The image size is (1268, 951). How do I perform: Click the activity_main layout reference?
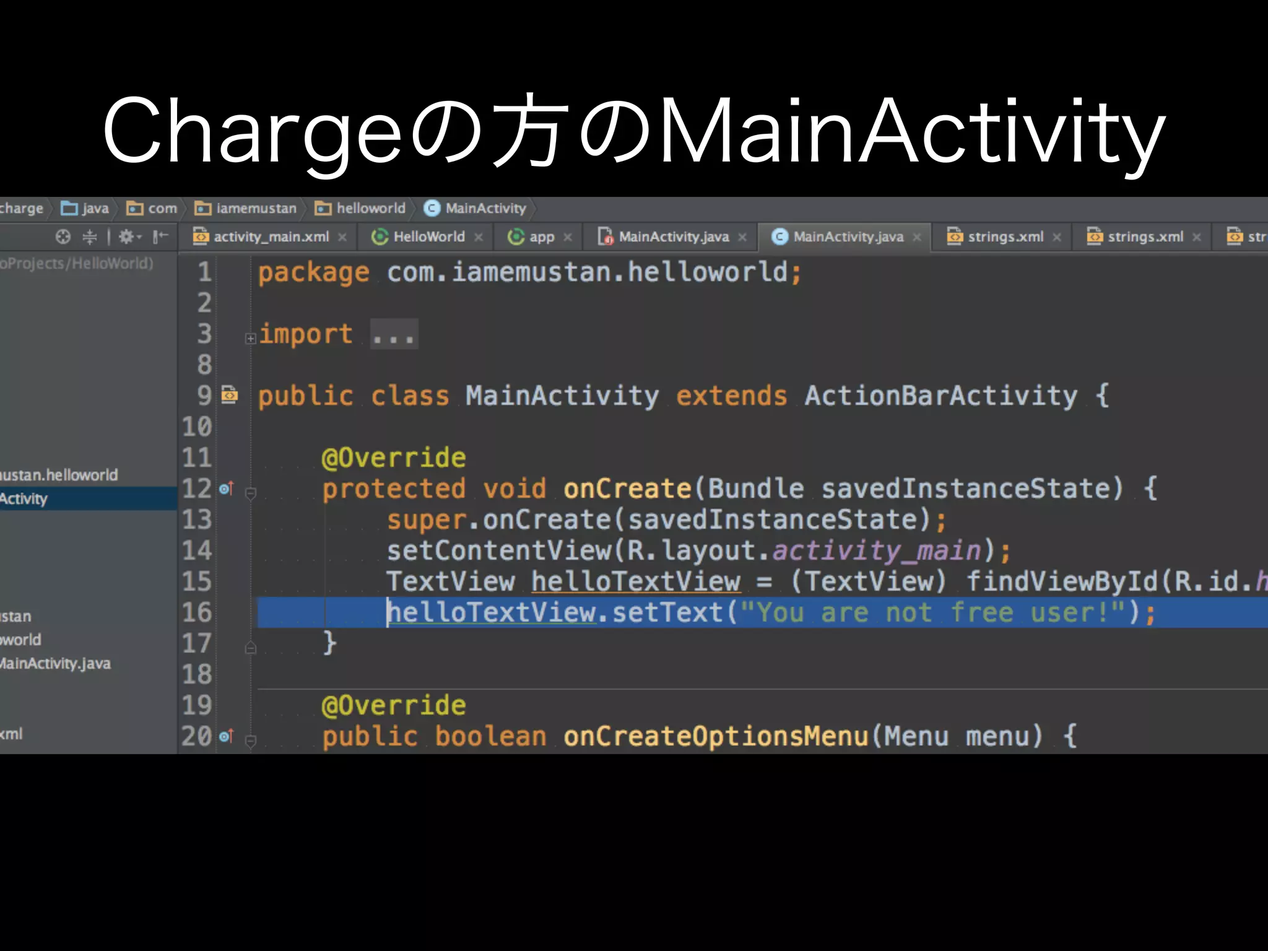(877, 551)
